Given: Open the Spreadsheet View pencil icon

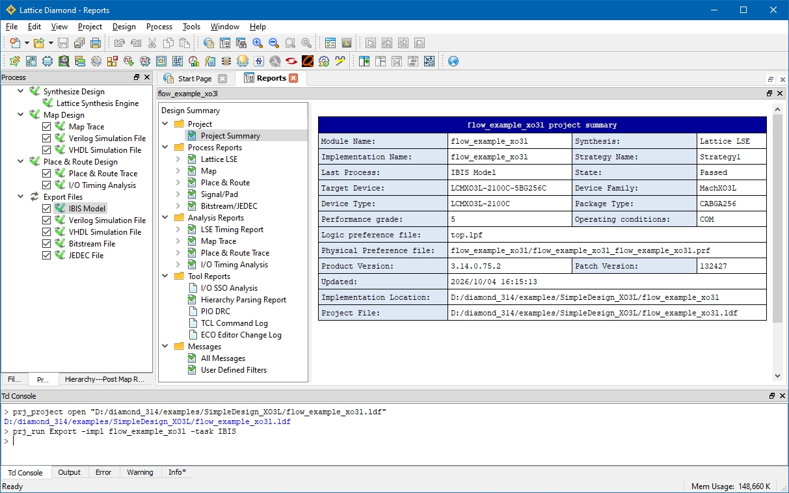Looking at the screenshot, I should [x=14, y=61].
